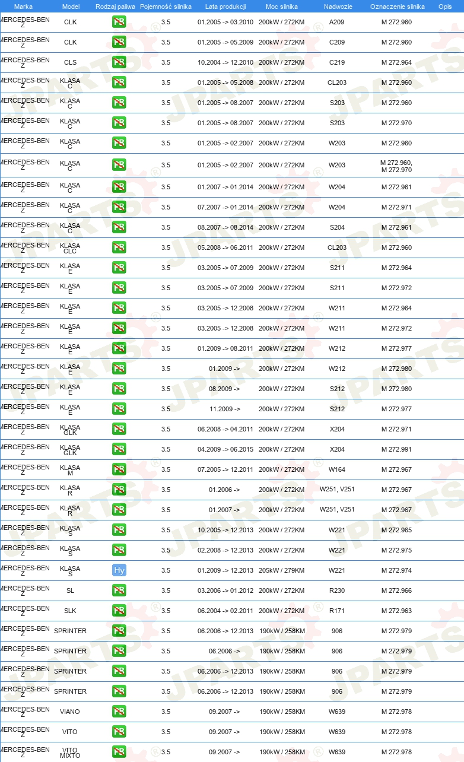Click the fuel icon in the S204 row
Image resolution: width=464 pixels, height=762 pixels.
(x=119, y=227)
